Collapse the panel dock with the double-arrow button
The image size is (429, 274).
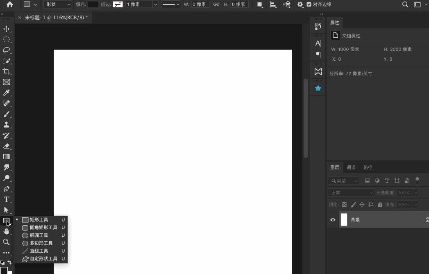click(321, 14)
